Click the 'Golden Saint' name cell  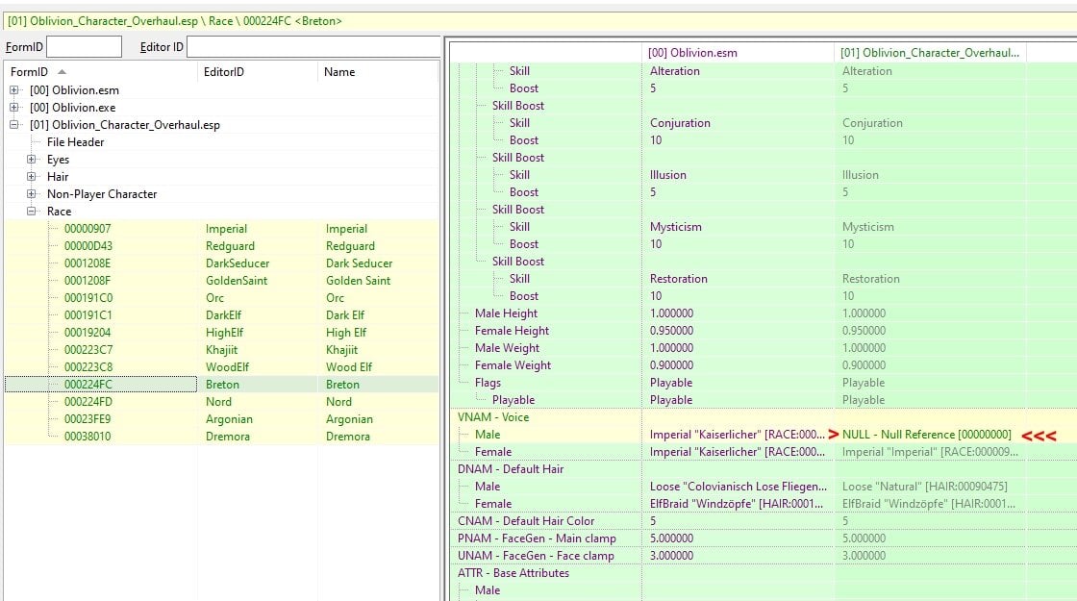pyautogui.click(x=358, y=280)
